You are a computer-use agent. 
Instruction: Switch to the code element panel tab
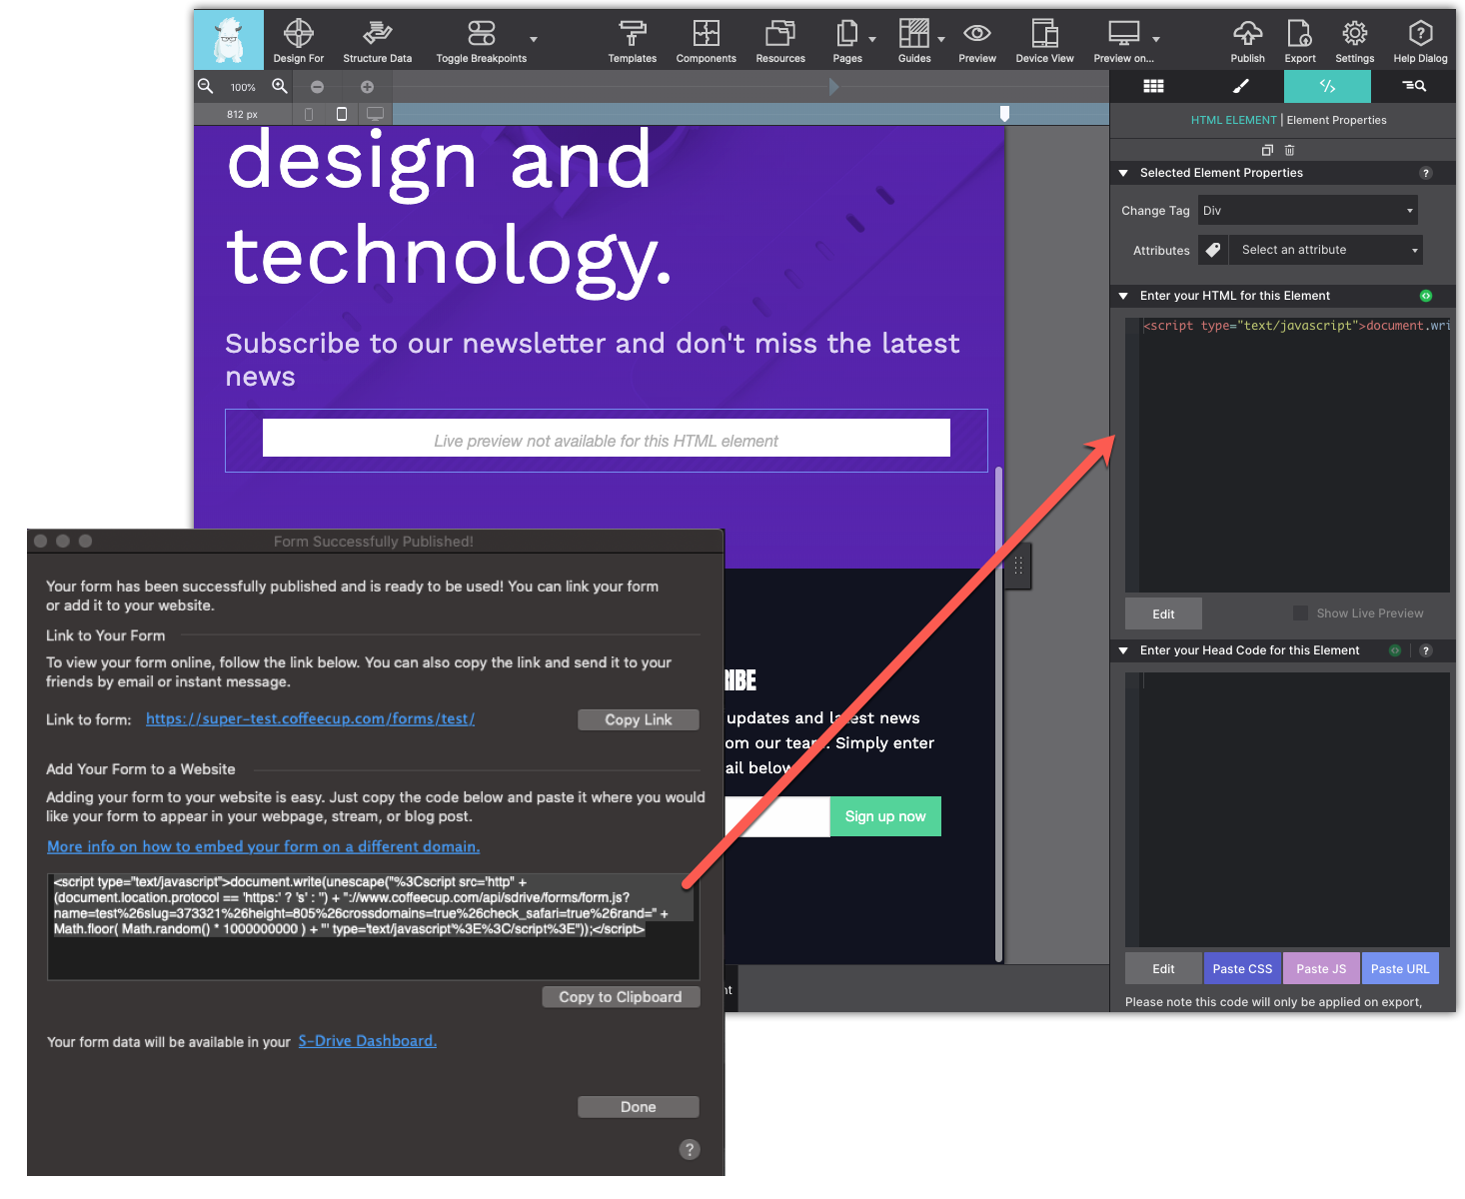point(1327,86)
